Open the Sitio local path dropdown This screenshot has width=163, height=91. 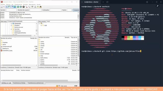[x=37, y=21]
